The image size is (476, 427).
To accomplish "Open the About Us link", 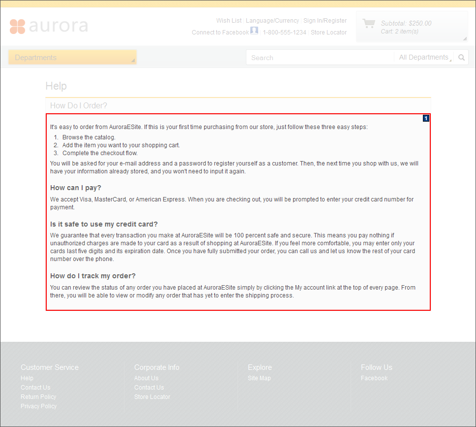I will click(x=147, y=378).
